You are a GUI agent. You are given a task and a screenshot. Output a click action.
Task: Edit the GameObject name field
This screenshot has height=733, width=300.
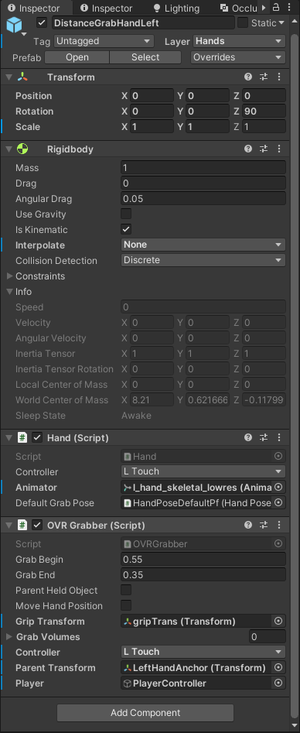point(144,22)
